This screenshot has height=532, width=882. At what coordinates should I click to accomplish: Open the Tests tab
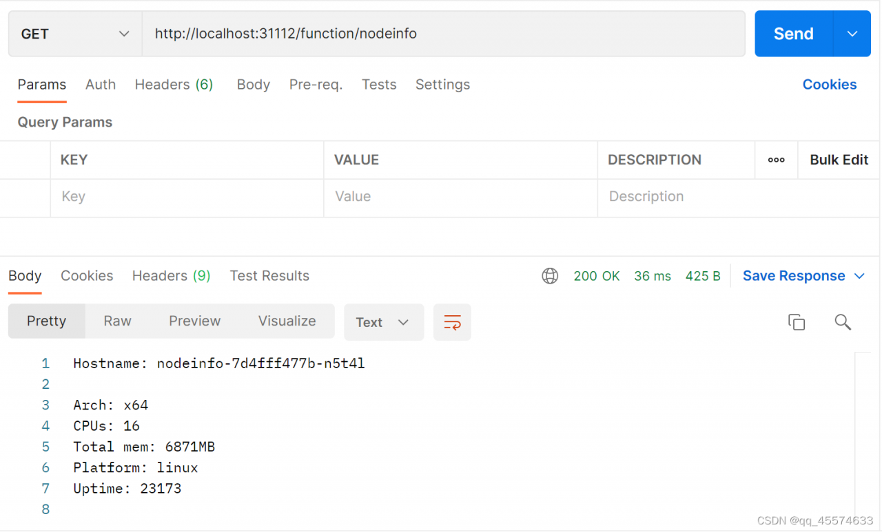[x=379, y=85]
